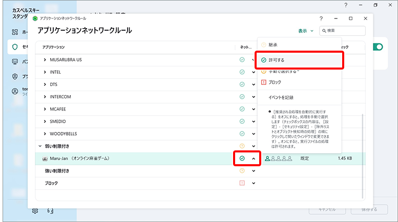Open the Performance monitor icon in sidebar
This screenshot has height=222, width=398.
coord(15,61)
